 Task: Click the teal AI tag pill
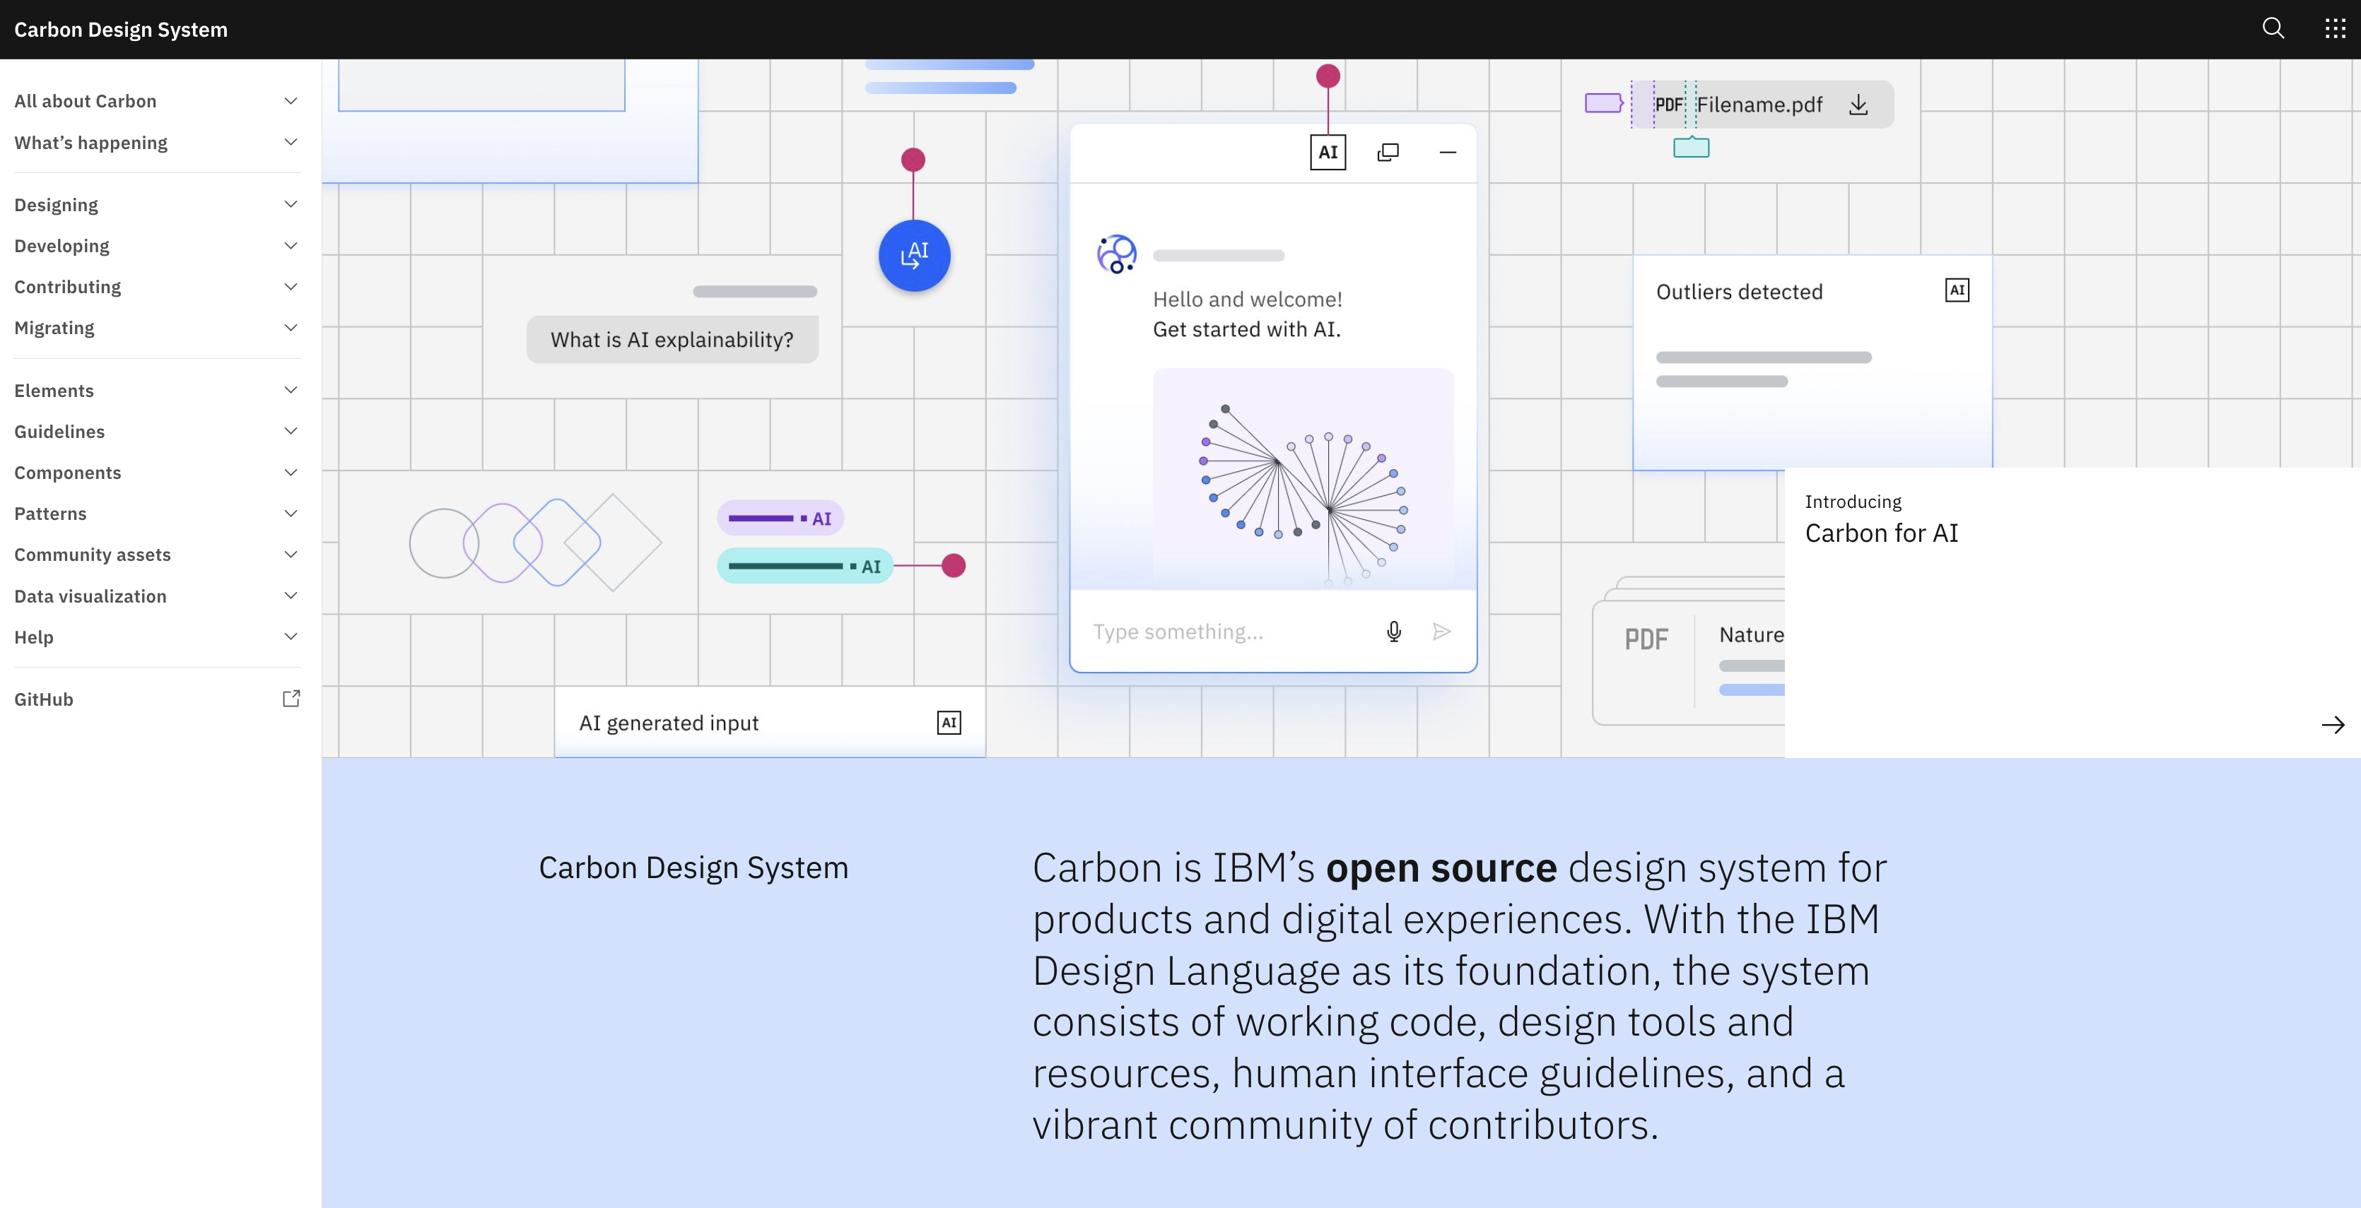tap(804, 566)
